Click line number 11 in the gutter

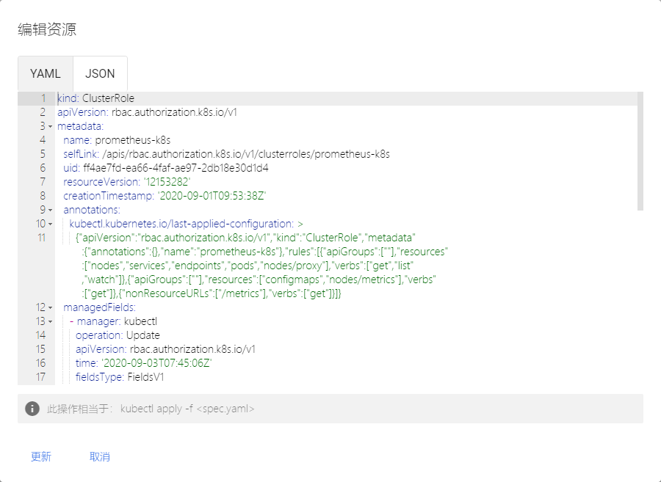point(41,238)
